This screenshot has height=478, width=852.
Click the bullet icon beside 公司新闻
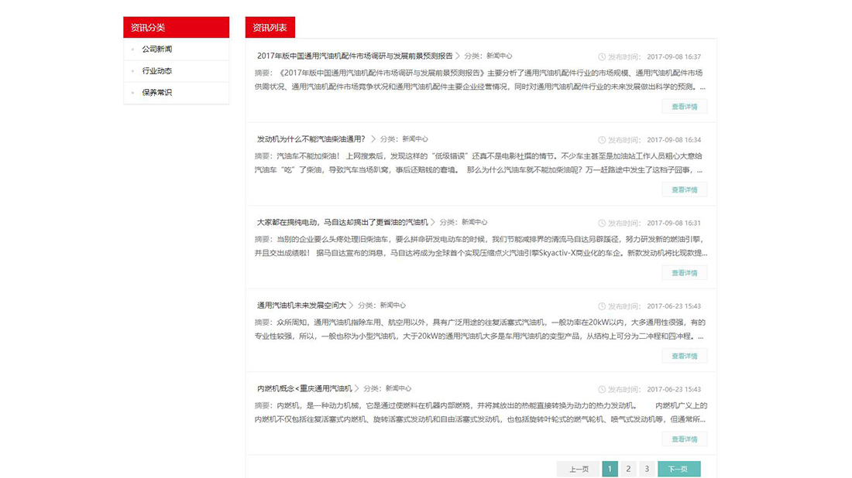pyautogui.click(x=132, y=50)
